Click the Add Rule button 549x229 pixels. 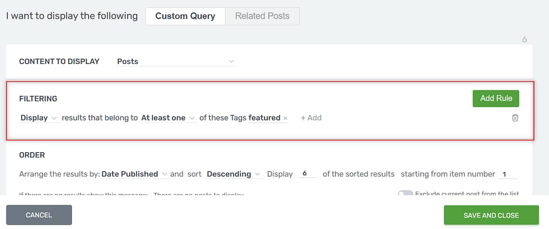496,98
